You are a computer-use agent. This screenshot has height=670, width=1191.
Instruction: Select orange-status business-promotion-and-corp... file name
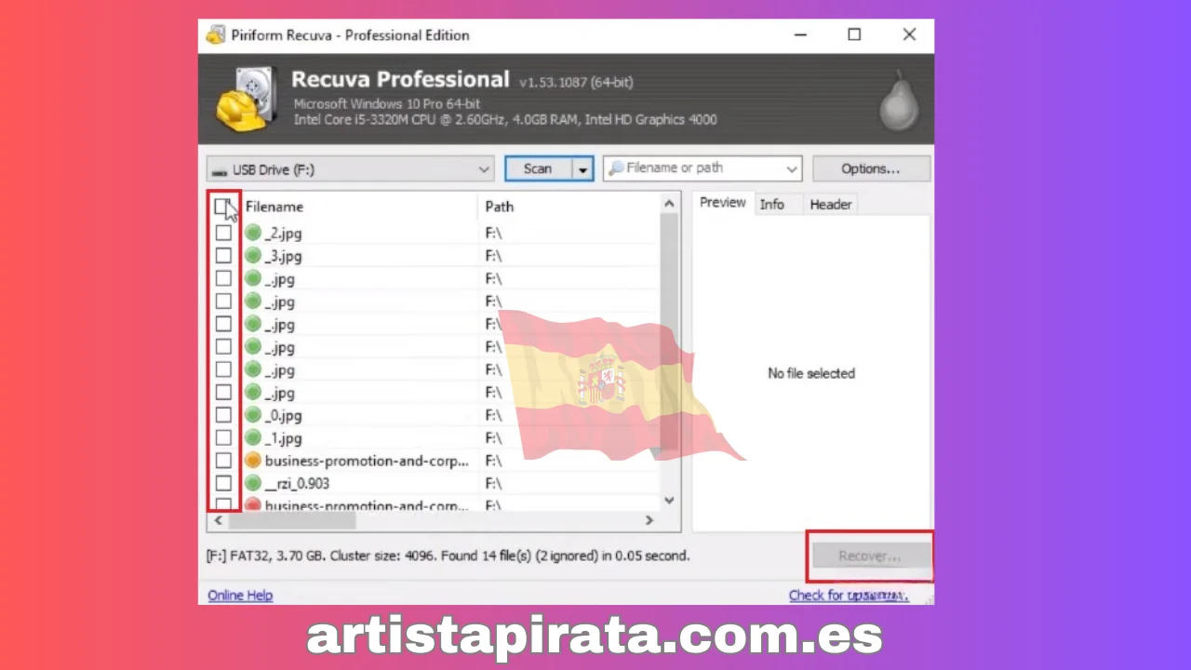tap(367, 461)
